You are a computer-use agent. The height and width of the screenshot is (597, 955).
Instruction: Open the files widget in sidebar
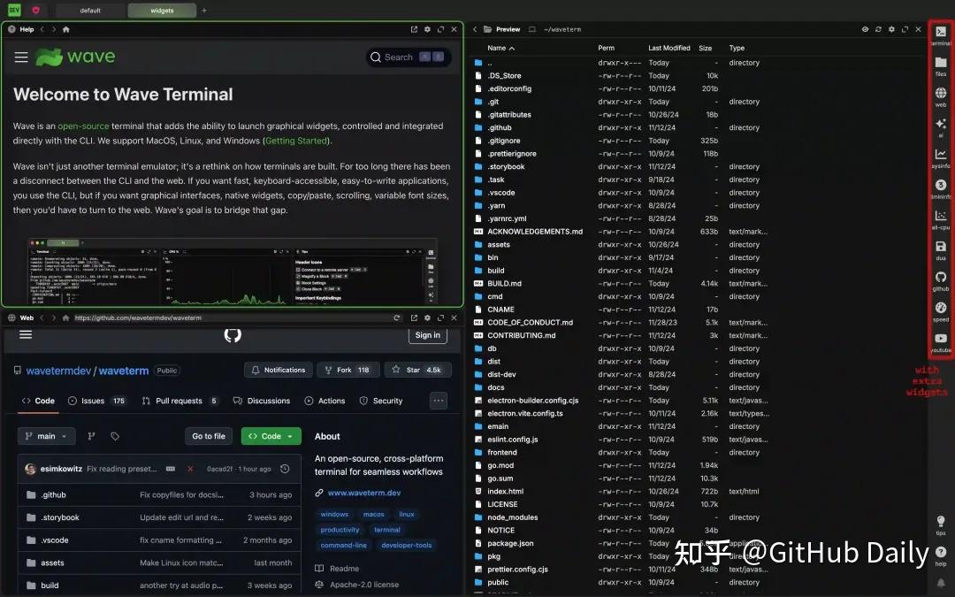[x=940, y=65]
